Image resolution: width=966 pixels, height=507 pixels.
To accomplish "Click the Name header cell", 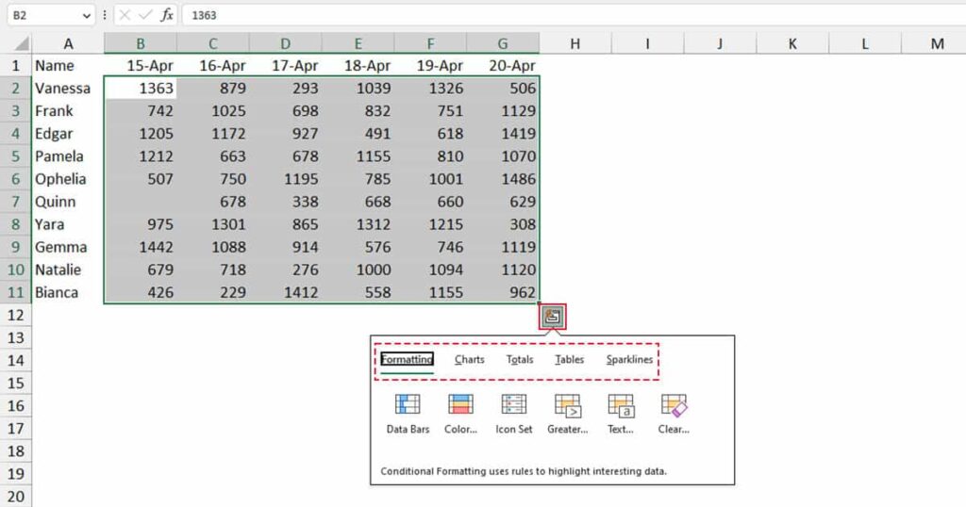I will 68,65.
